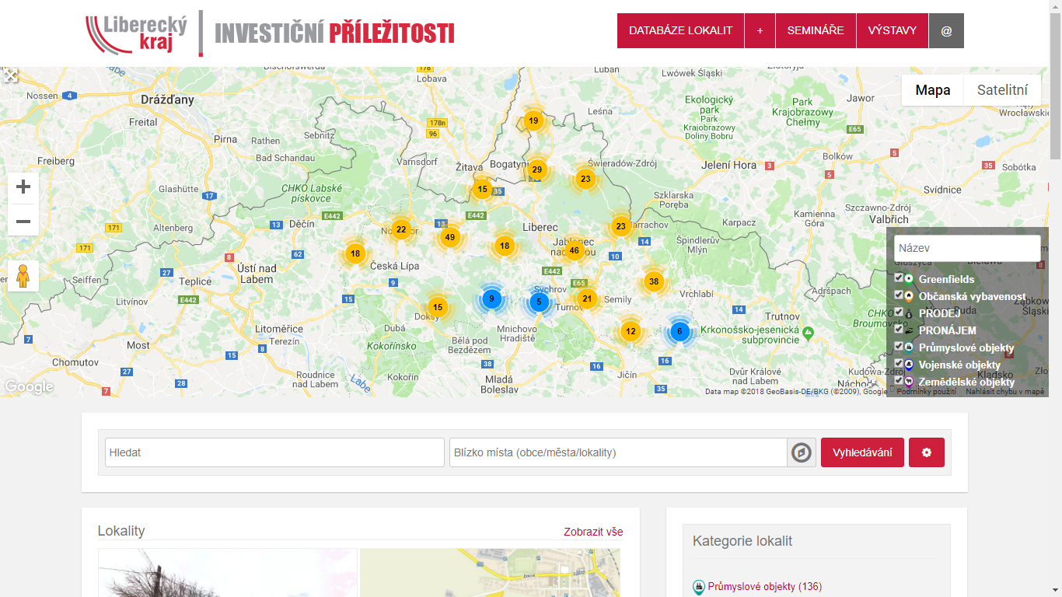The width and height of the screenshot is (1062, 597).
Task: Uncheck the Zemědělské objekty checkbox
Action: click(x=899, y=380)
